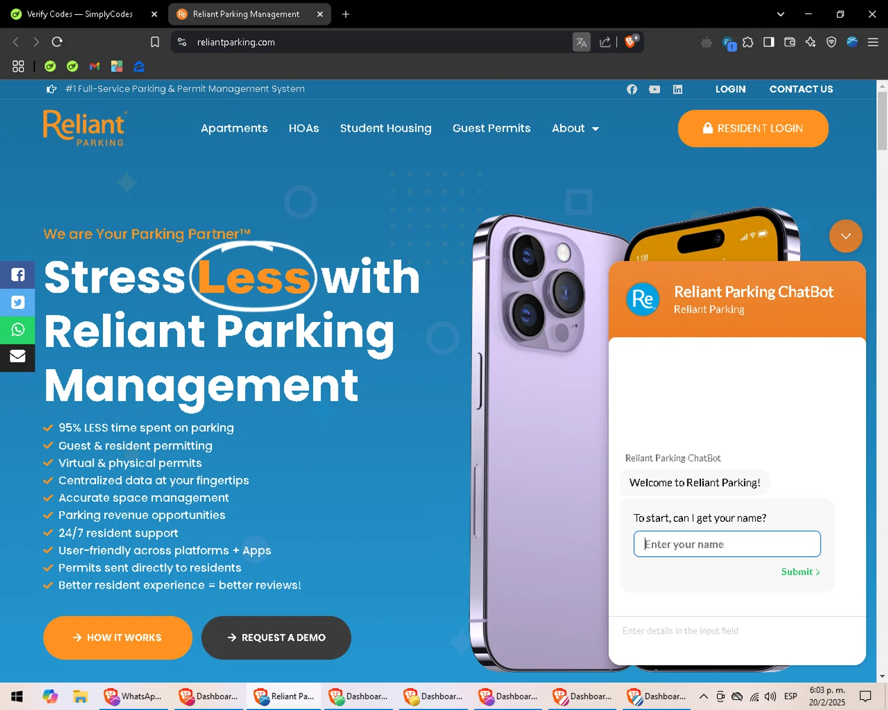Toggle browser sidebar panel icon
Viewport: 888px width, 710px height.
coord(769,42)
